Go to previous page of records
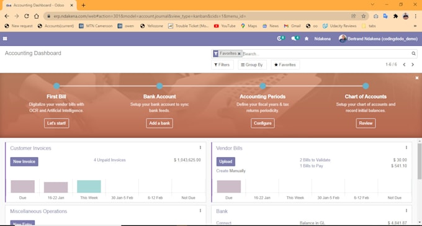Viewport: 422px width, 226px height. tap(404, 65)
